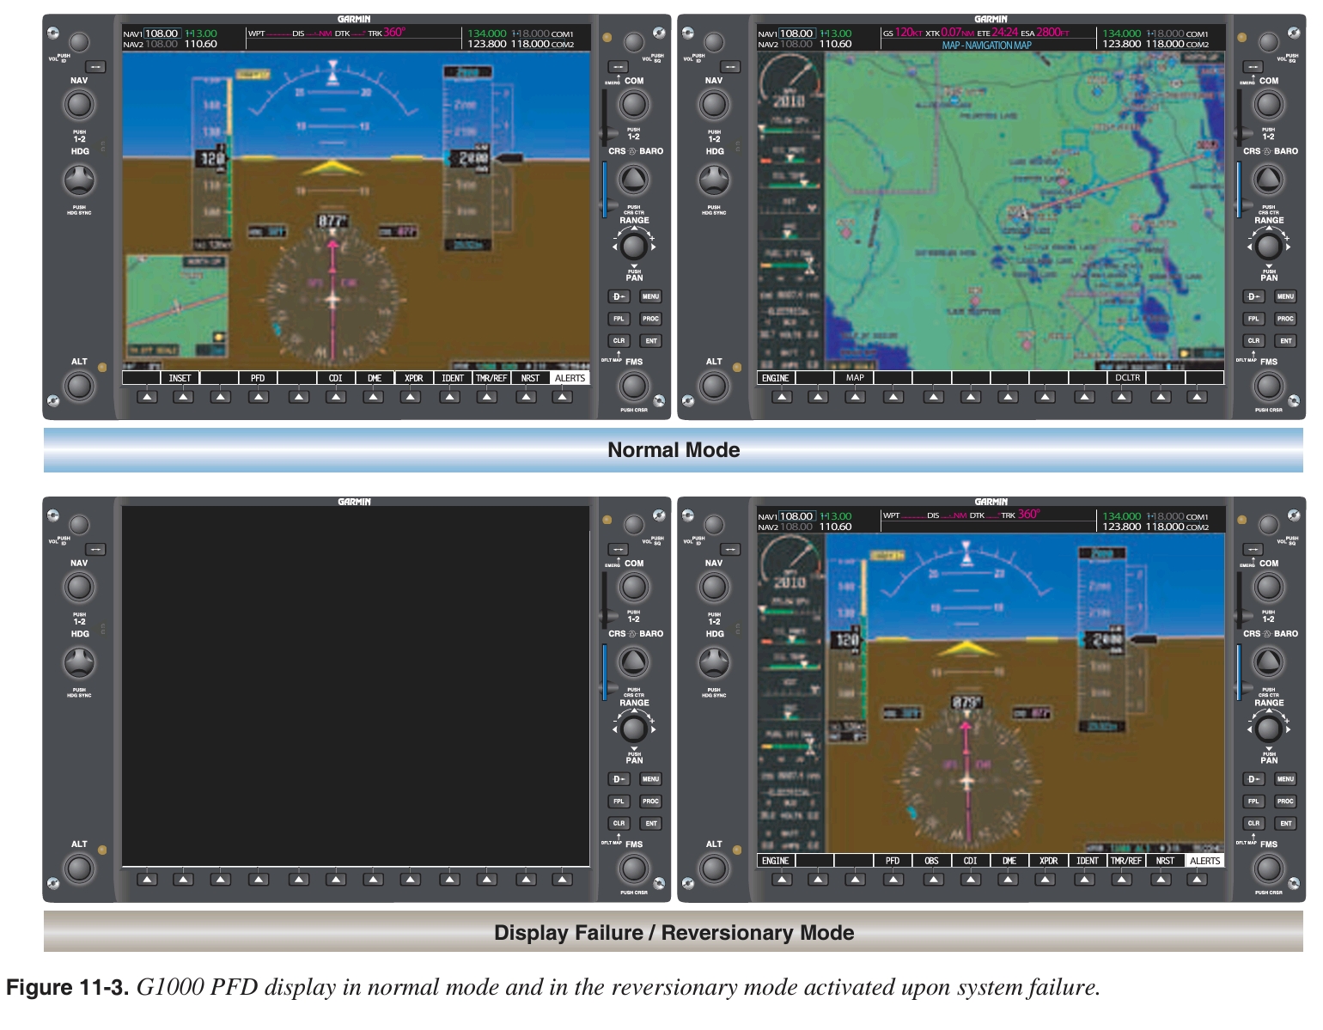Hit the ENT key on the reversionary-mode display
The height and width of the screenshot is (1030, 1323).
pos(1285,824)
